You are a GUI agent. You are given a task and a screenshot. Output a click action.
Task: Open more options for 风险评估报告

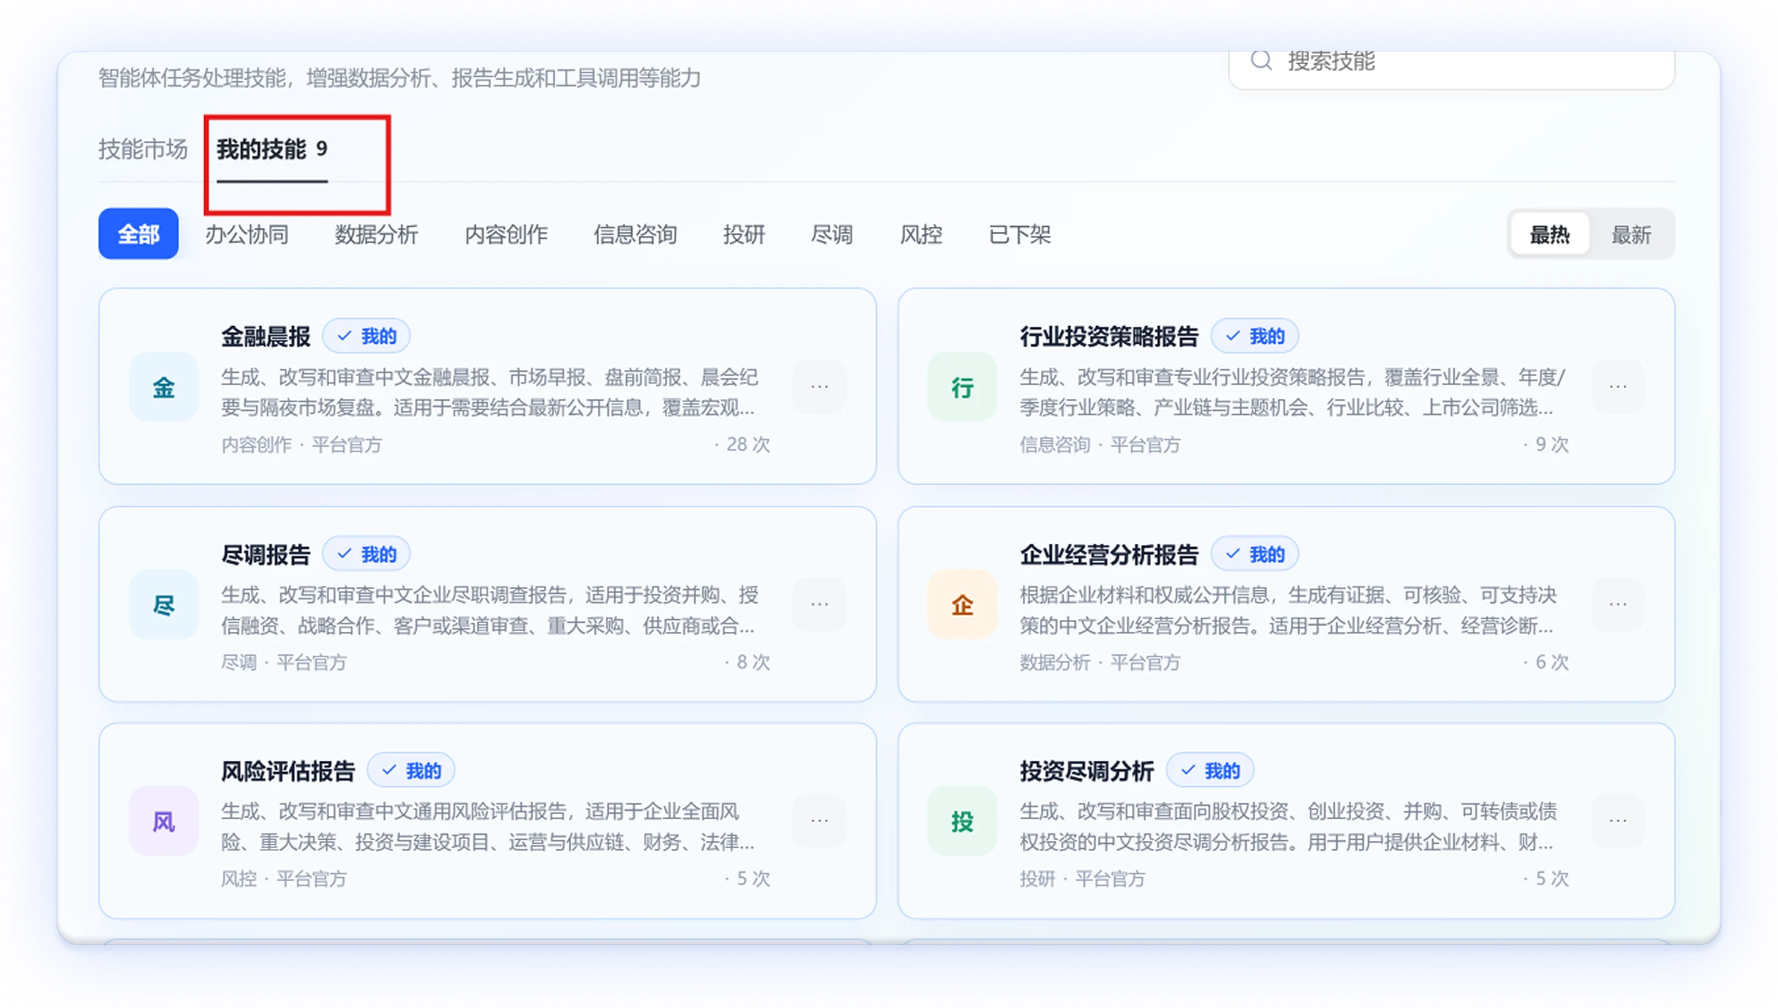(x=819, y=821)
